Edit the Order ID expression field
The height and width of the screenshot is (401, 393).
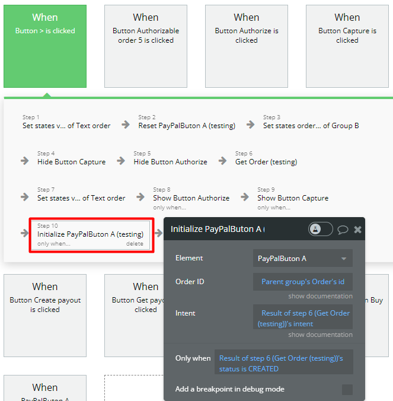coord(303,282)
